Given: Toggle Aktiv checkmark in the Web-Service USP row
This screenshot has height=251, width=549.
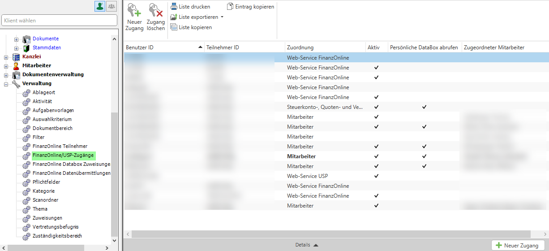Looking at the screenshot, I should coord(376,176).
